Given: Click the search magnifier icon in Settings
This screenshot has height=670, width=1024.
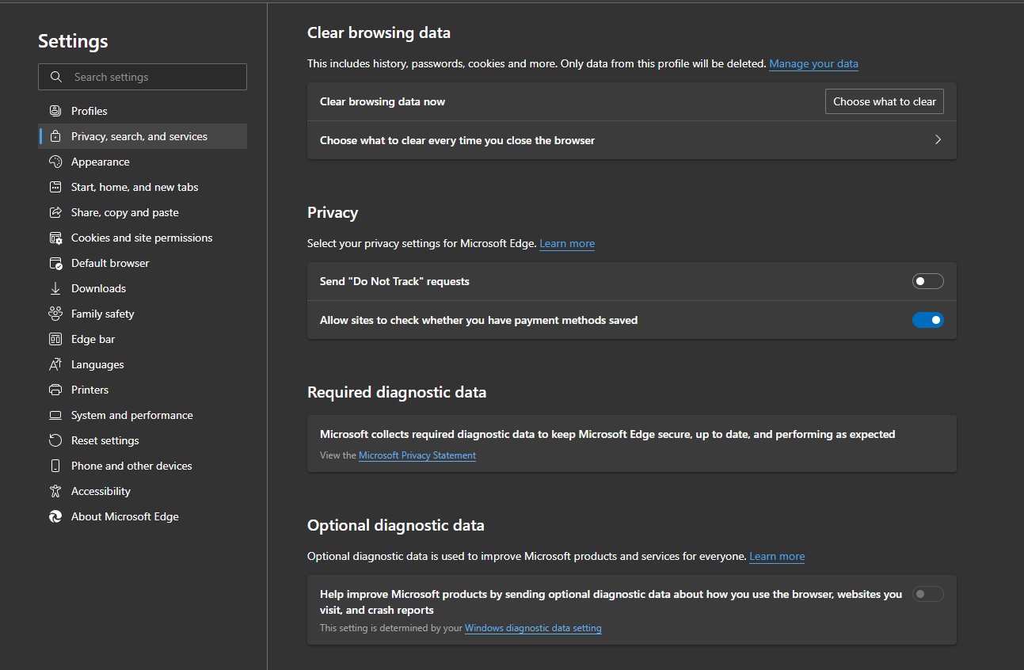Looking at the screenshot, I should click(x=55, y=77).
